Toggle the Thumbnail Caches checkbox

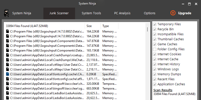pos(155,39)
